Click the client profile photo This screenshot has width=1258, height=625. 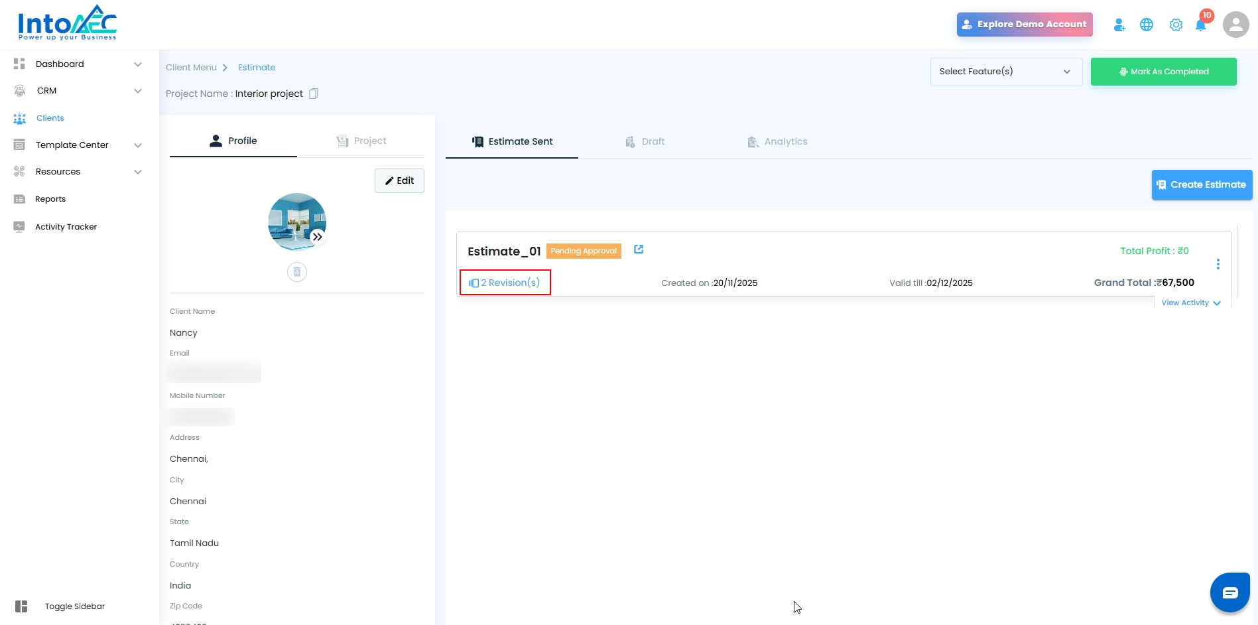[297, 222]
